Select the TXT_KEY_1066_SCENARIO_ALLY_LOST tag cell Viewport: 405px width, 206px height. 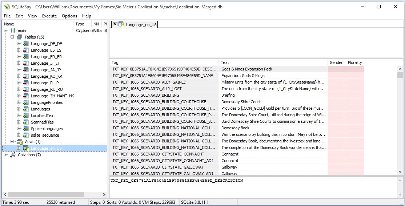pos(165,89)
